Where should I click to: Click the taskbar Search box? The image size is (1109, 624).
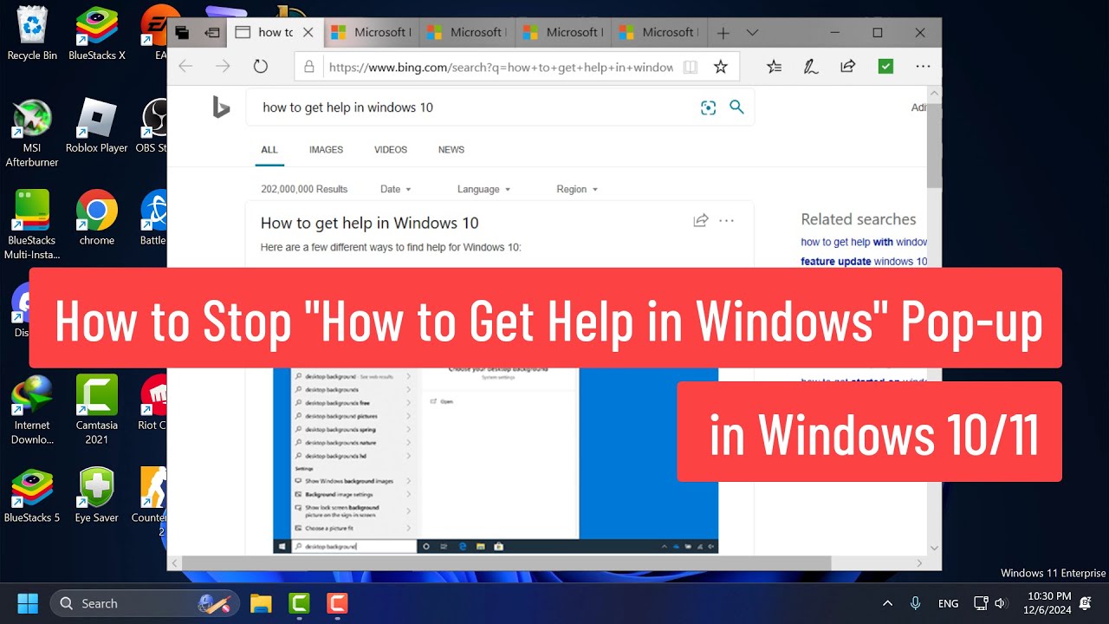point(145,603)
